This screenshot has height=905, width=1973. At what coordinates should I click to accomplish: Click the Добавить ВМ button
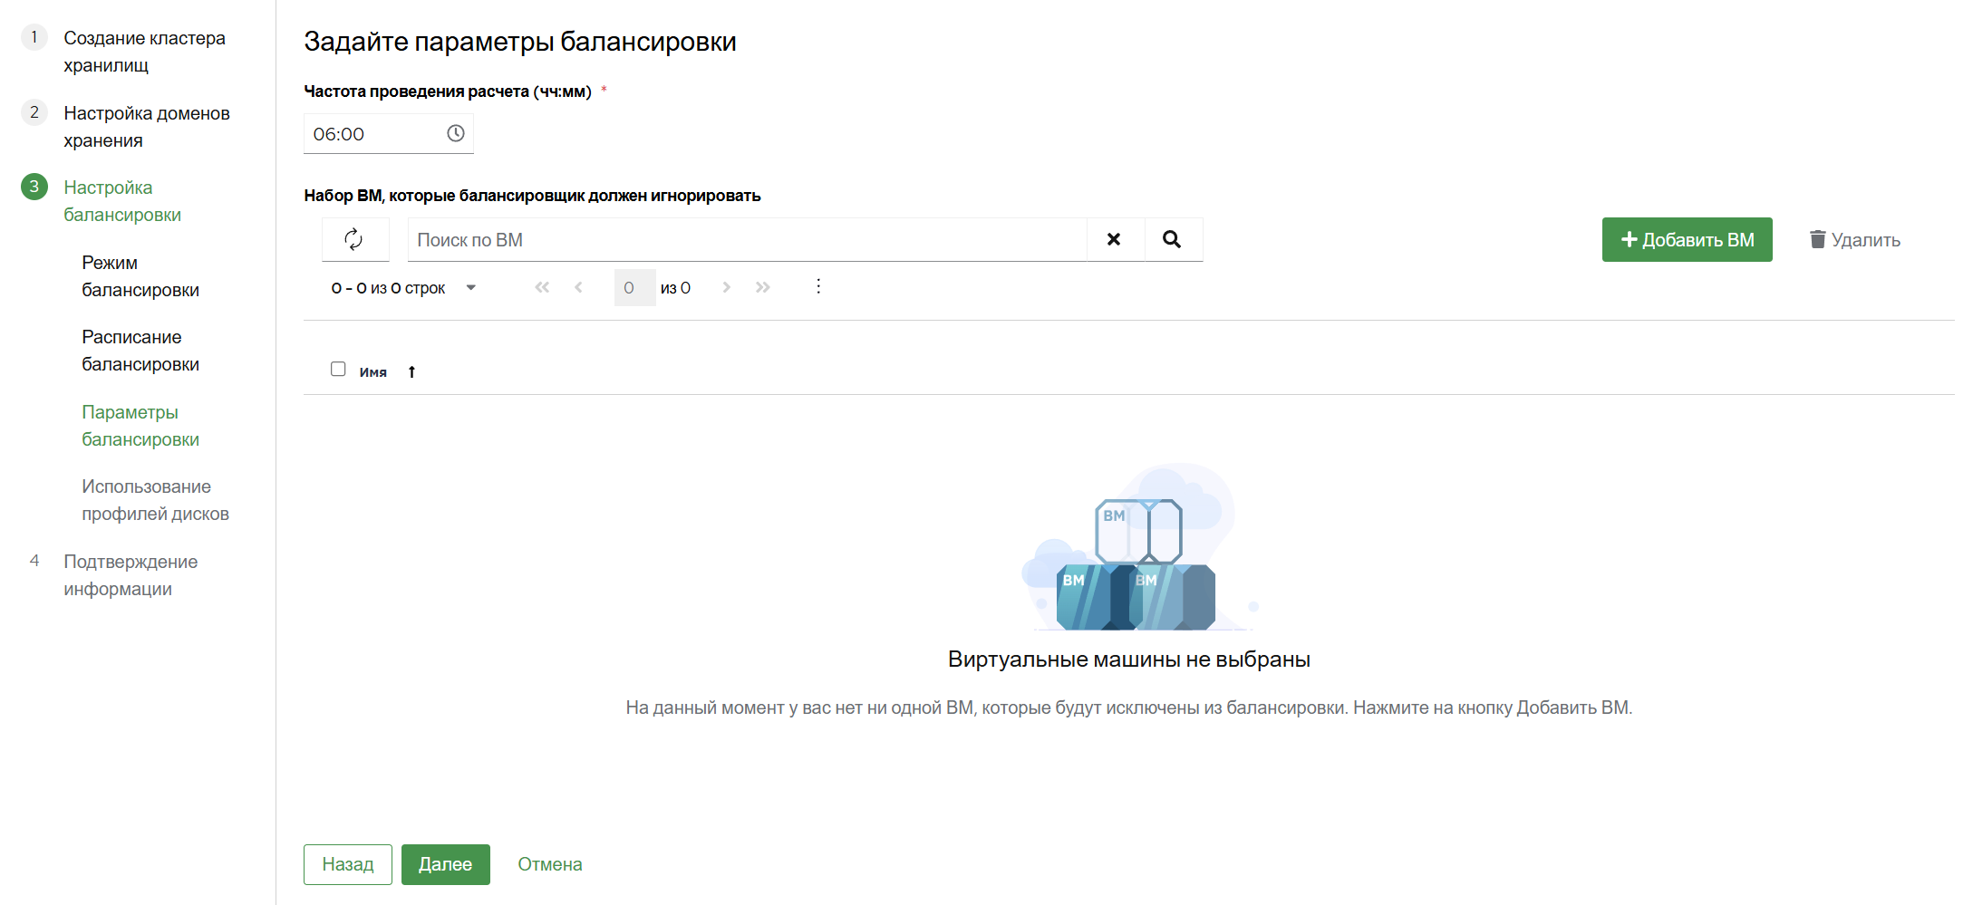pyautogui.click(x=1687, y=239)
